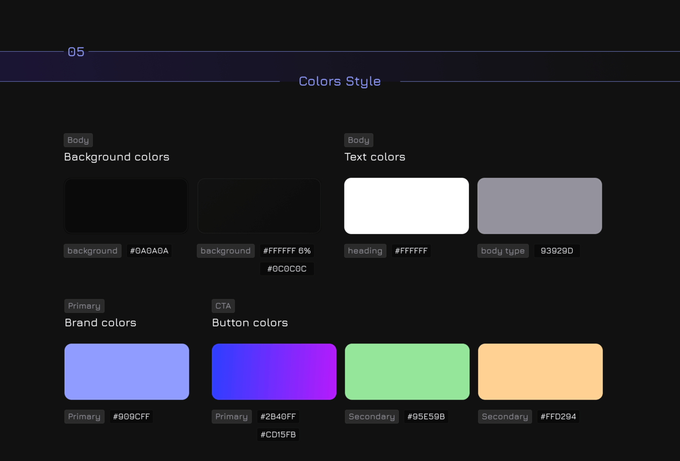Choose the white heading text swatch
Screen dimensions: 680x461
coord(406,206)
